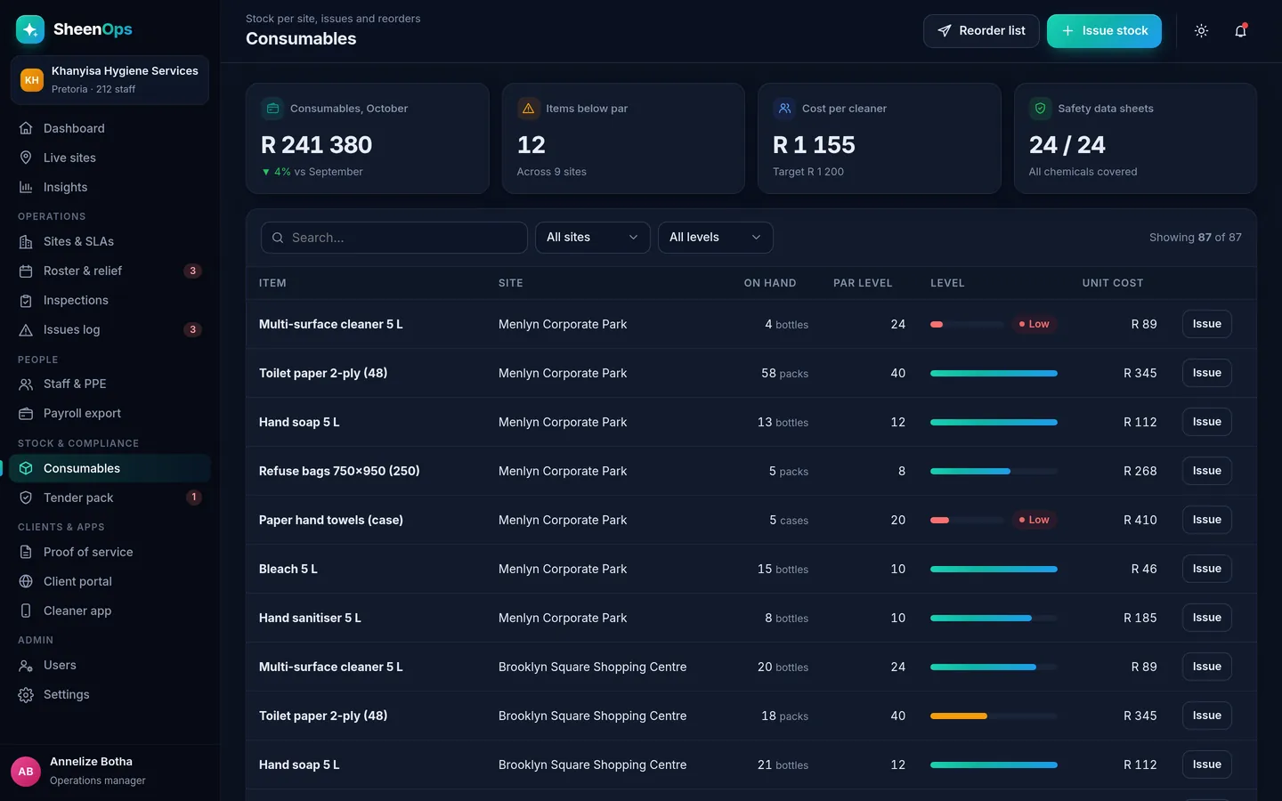Screen dimensions: 1282x801
Task: Click the Staff & PPE people icon
Action: [26, 384]
